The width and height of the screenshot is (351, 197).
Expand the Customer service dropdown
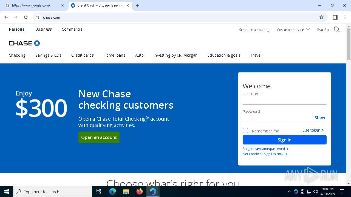(293, 30)
